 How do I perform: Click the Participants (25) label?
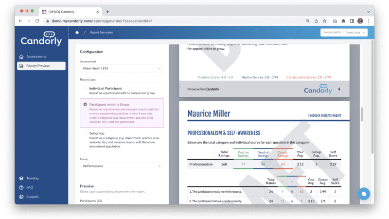coord(91,201)
